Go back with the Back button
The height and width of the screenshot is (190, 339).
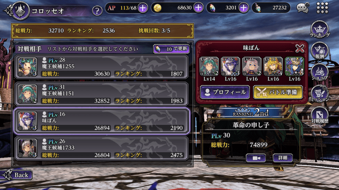click(x=17, y=175)
